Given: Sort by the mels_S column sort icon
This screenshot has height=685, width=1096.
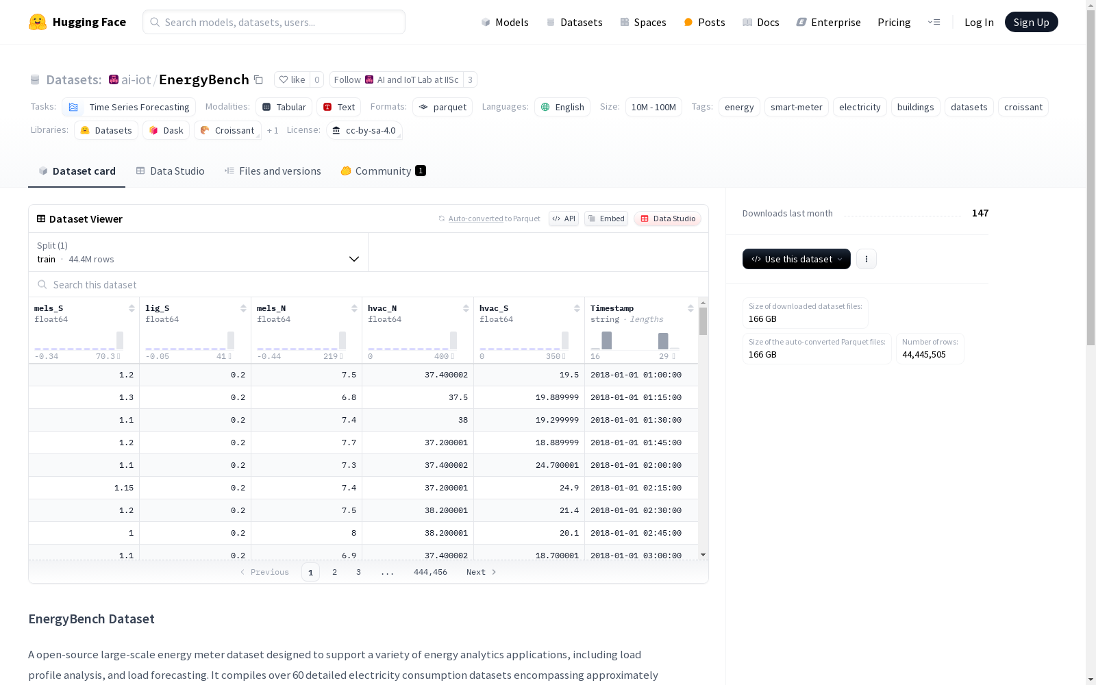Looking at the screenshot, I should click(x=132, y=308).
